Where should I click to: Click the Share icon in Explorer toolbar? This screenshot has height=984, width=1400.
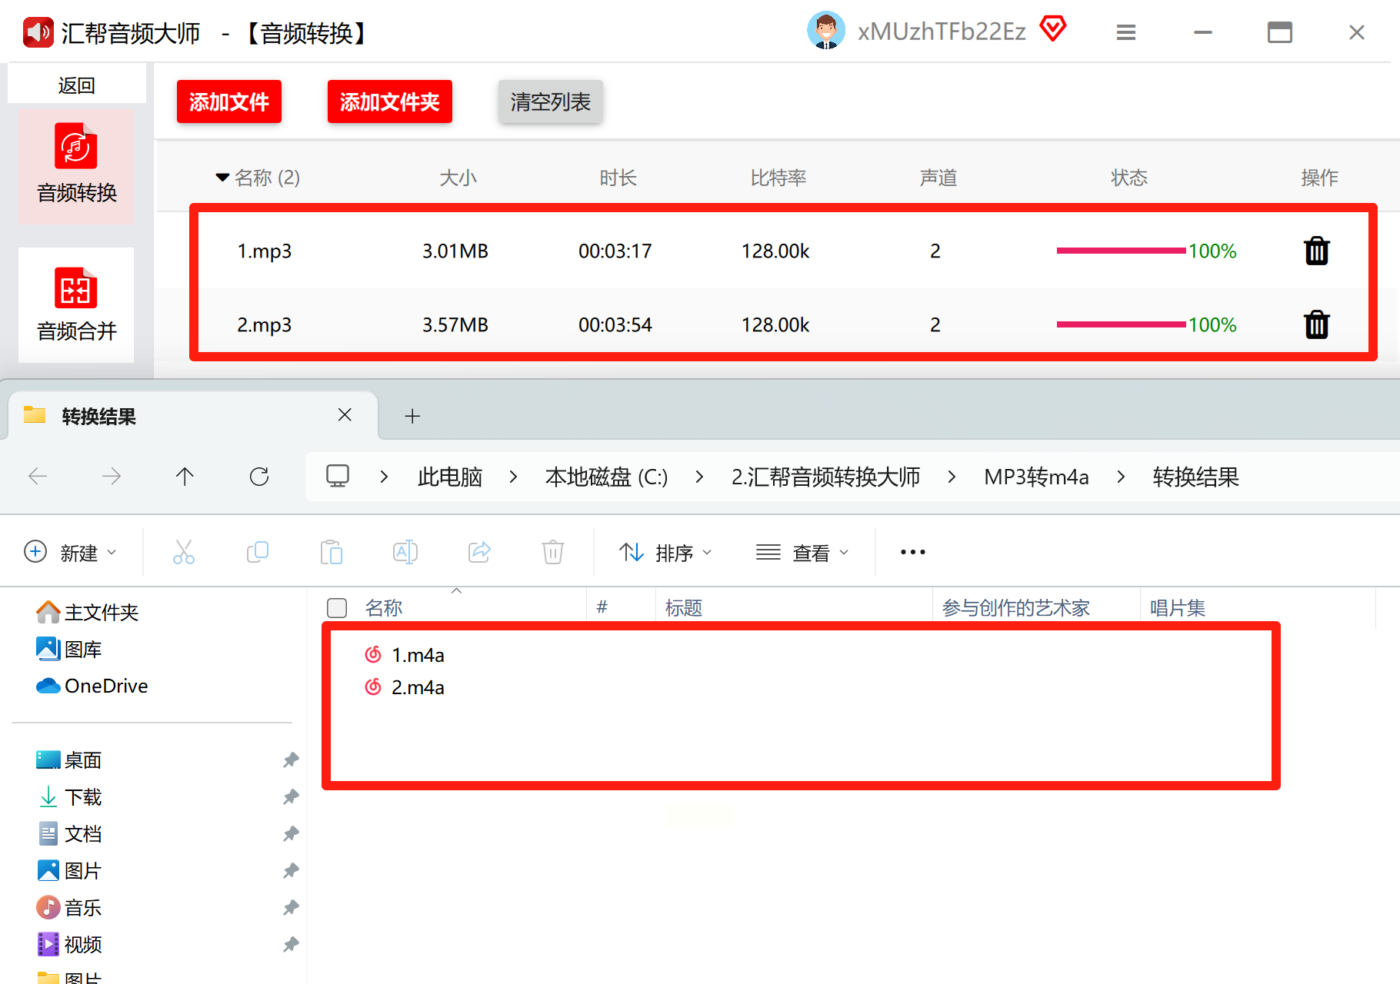479,552
